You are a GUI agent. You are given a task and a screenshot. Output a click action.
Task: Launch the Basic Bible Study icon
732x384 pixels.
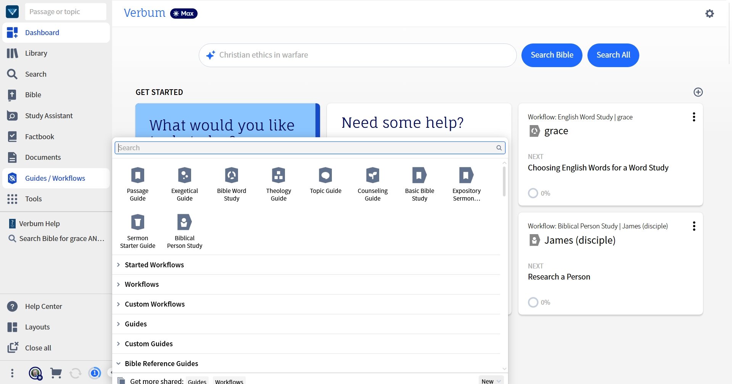420,175
